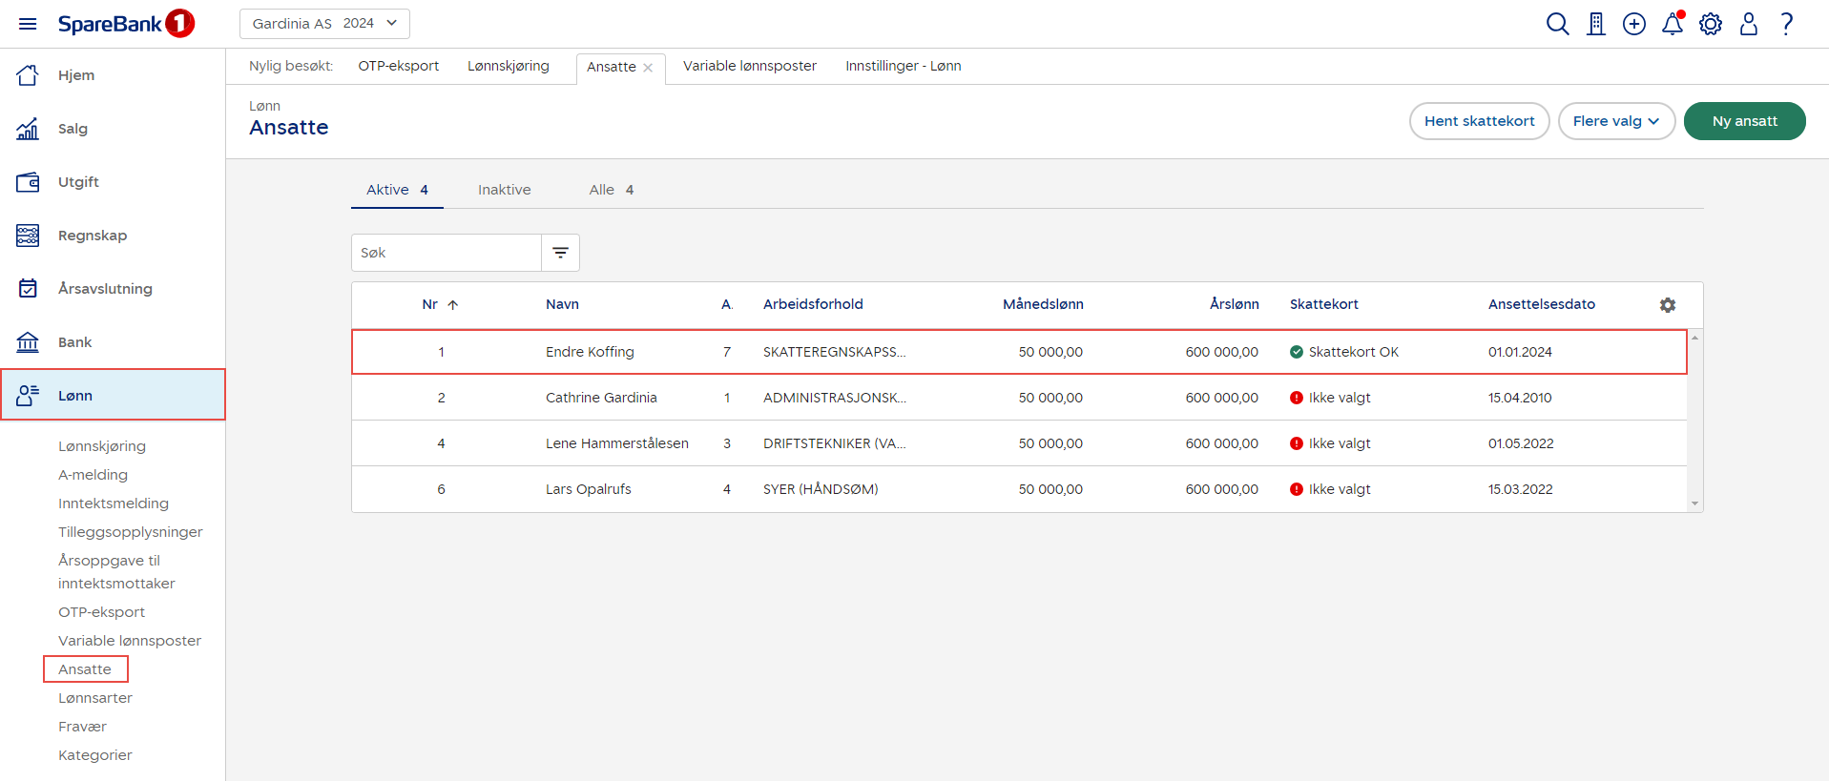Expand the Flere valg dropdown
This screenshot has width=1829, height=781.
[x=1616, y=121]
